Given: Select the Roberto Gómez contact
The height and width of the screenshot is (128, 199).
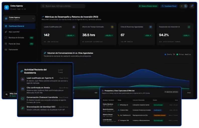Looking at the screenshot, I should pos(108,114).
